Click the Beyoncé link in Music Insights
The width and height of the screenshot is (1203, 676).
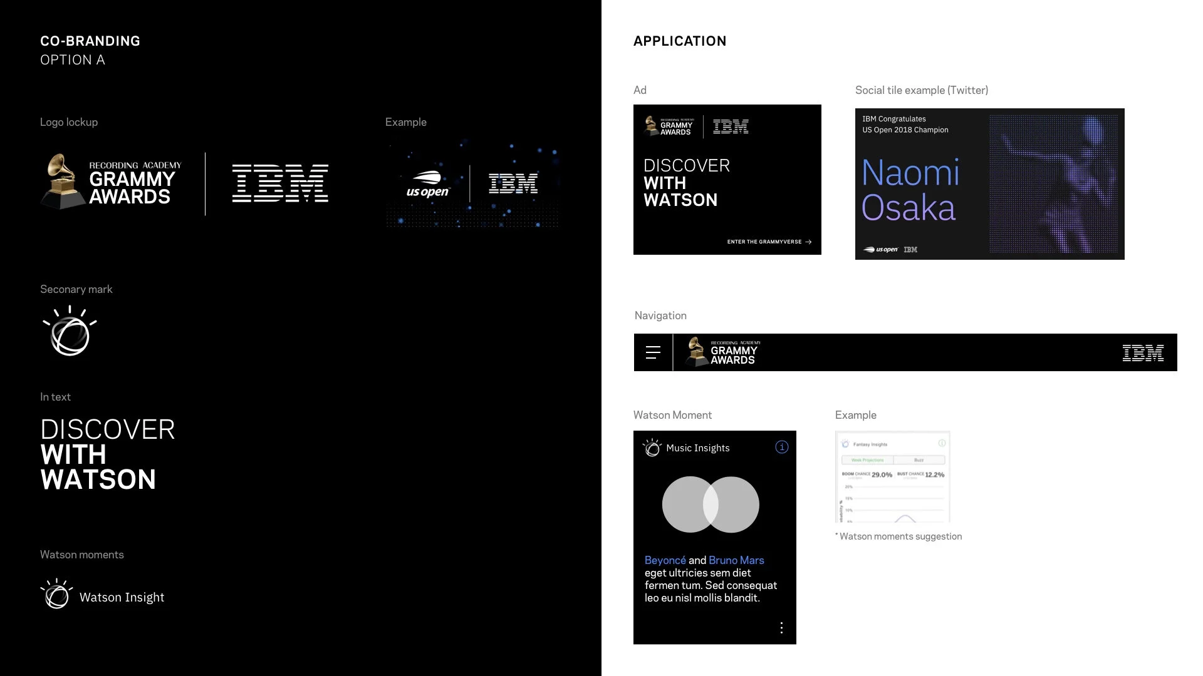(665, 560)
